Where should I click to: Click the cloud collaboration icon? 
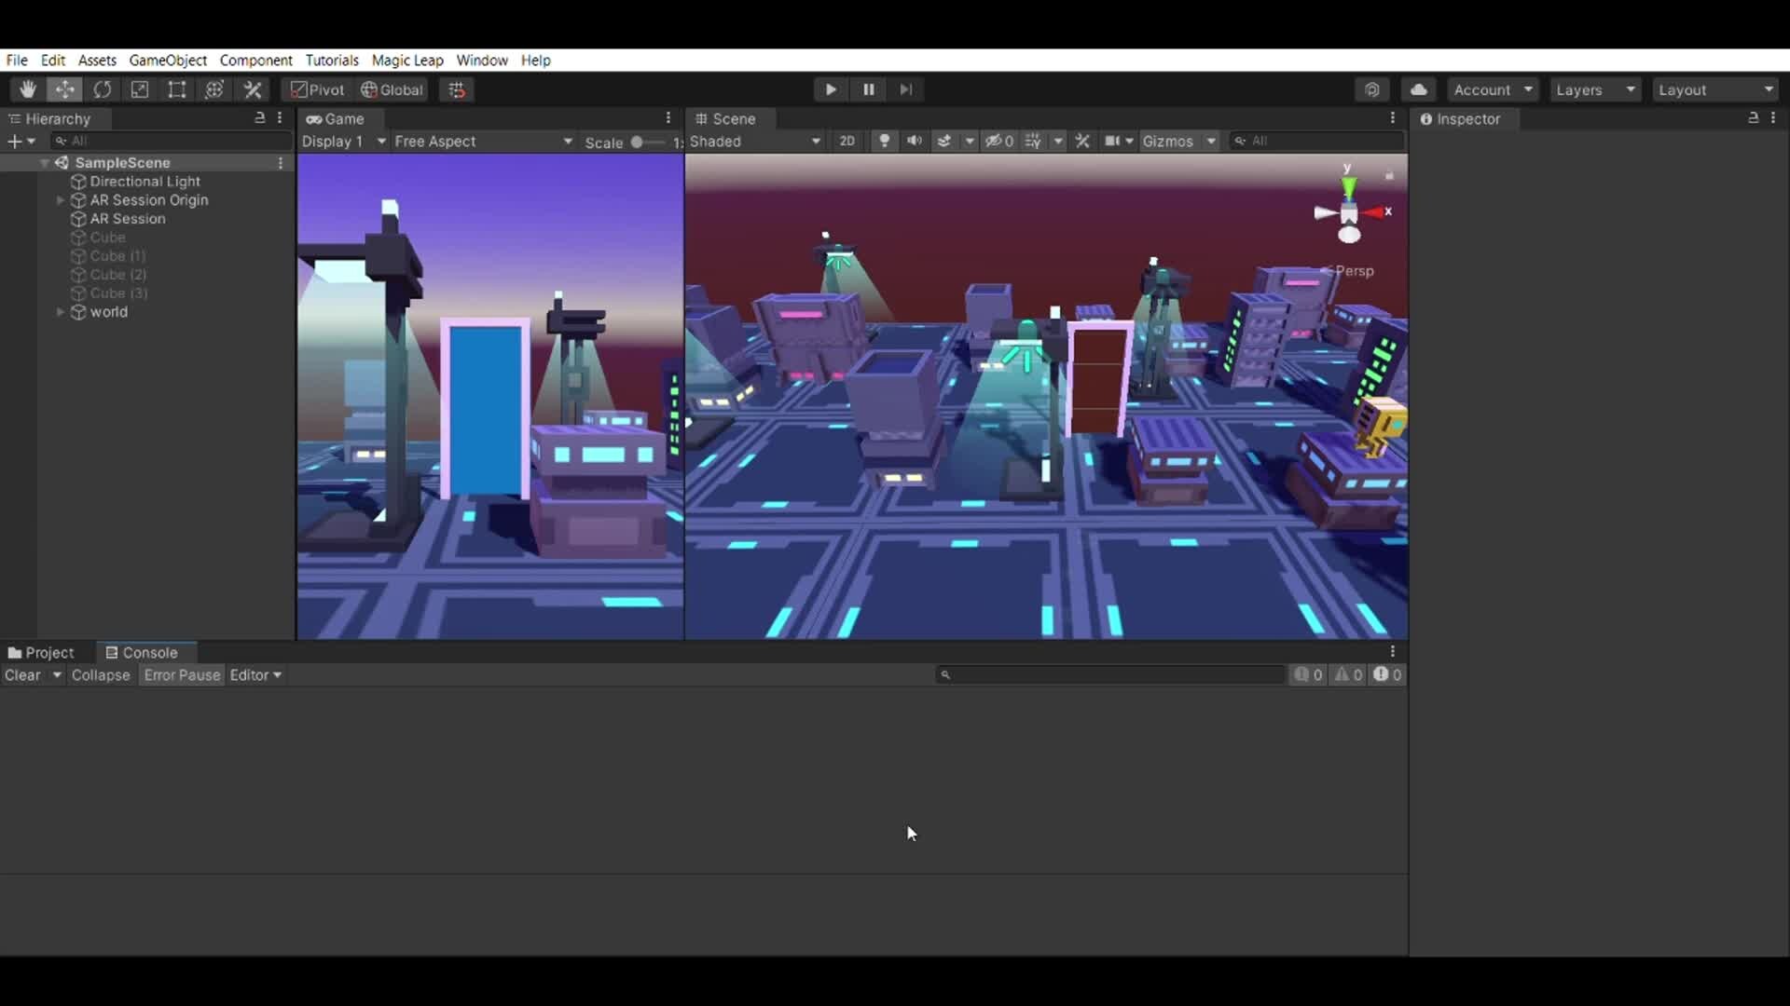pos(1418,88)
